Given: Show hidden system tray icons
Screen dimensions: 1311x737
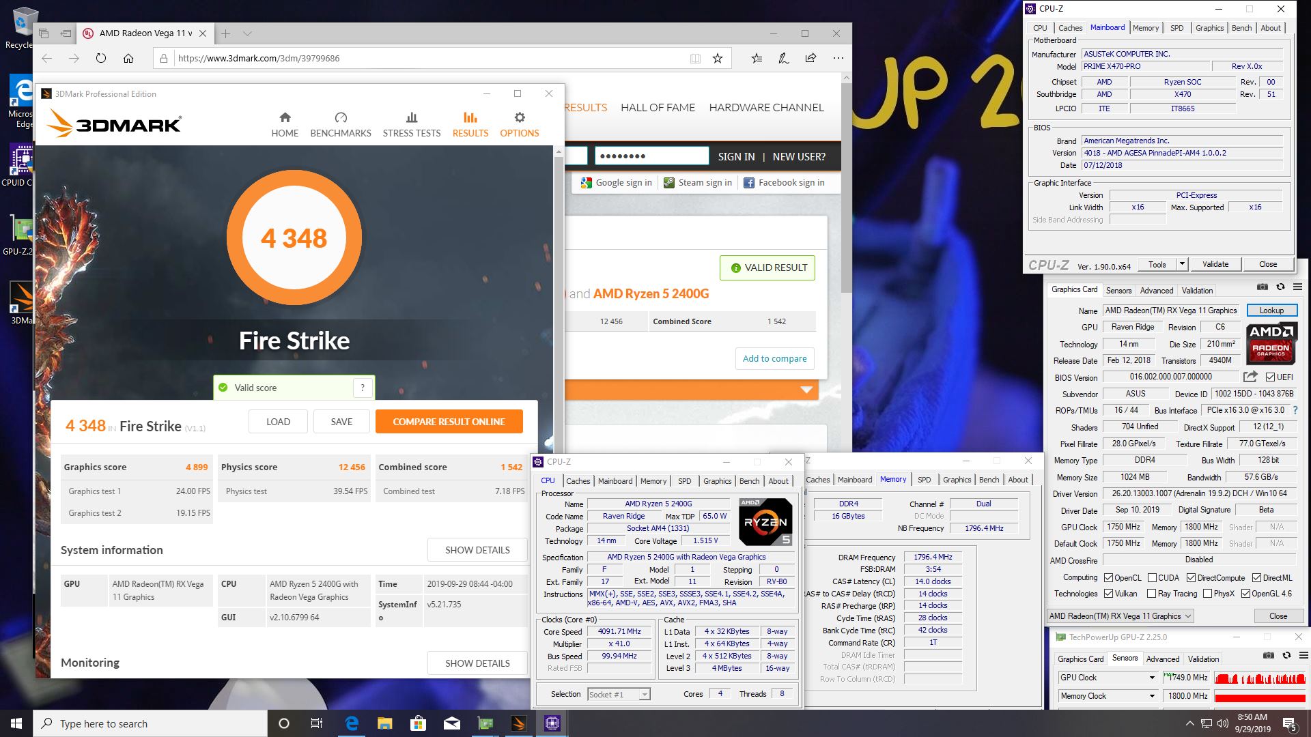Looking at the screenshot, I should 1189,724.
